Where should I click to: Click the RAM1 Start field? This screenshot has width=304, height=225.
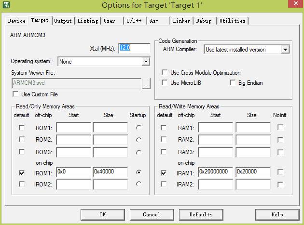pyautogui.click(x=215, y=127)
